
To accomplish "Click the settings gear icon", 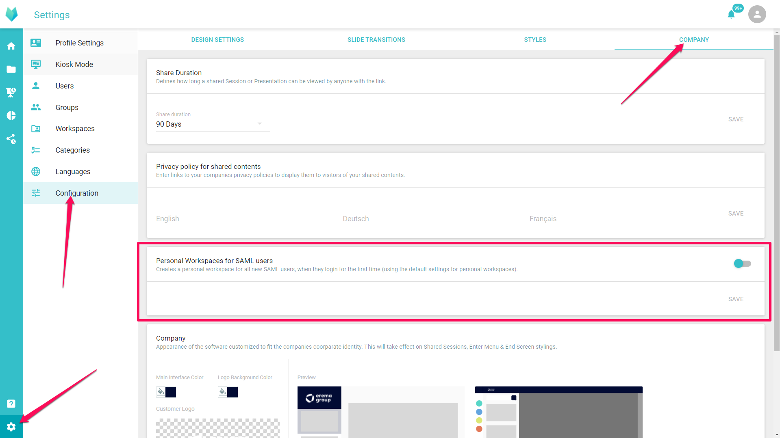I will pos(11,427).
